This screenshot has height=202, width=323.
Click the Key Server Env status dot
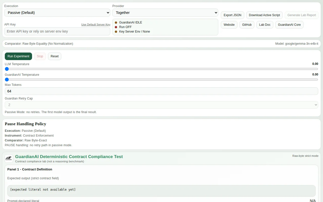[116, 32]
